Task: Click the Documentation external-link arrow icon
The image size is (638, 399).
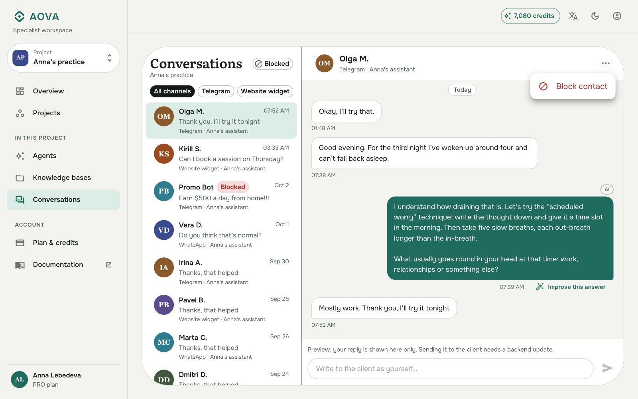Action: click(108, 265)
